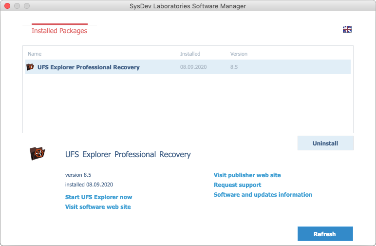Open Software and updates information link
The height and width of the screenshot is (246, 376).
[263, 195]
